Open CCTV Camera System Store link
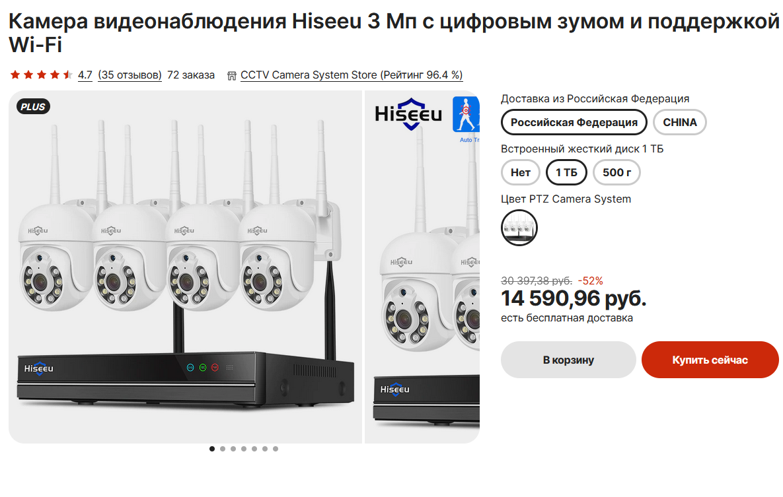The height and width of the screenshot is (497, 783). [352, 75]
